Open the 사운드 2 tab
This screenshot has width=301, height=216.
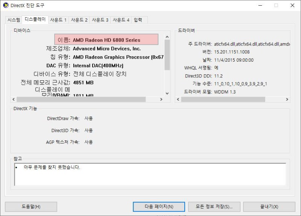79,20
